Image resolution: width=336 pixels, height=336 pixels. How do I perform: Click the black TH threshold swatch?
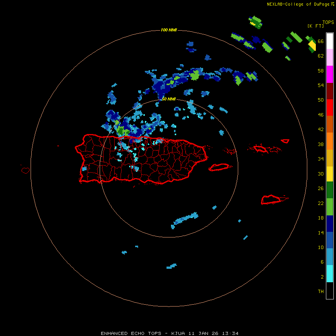coord(330,290)
